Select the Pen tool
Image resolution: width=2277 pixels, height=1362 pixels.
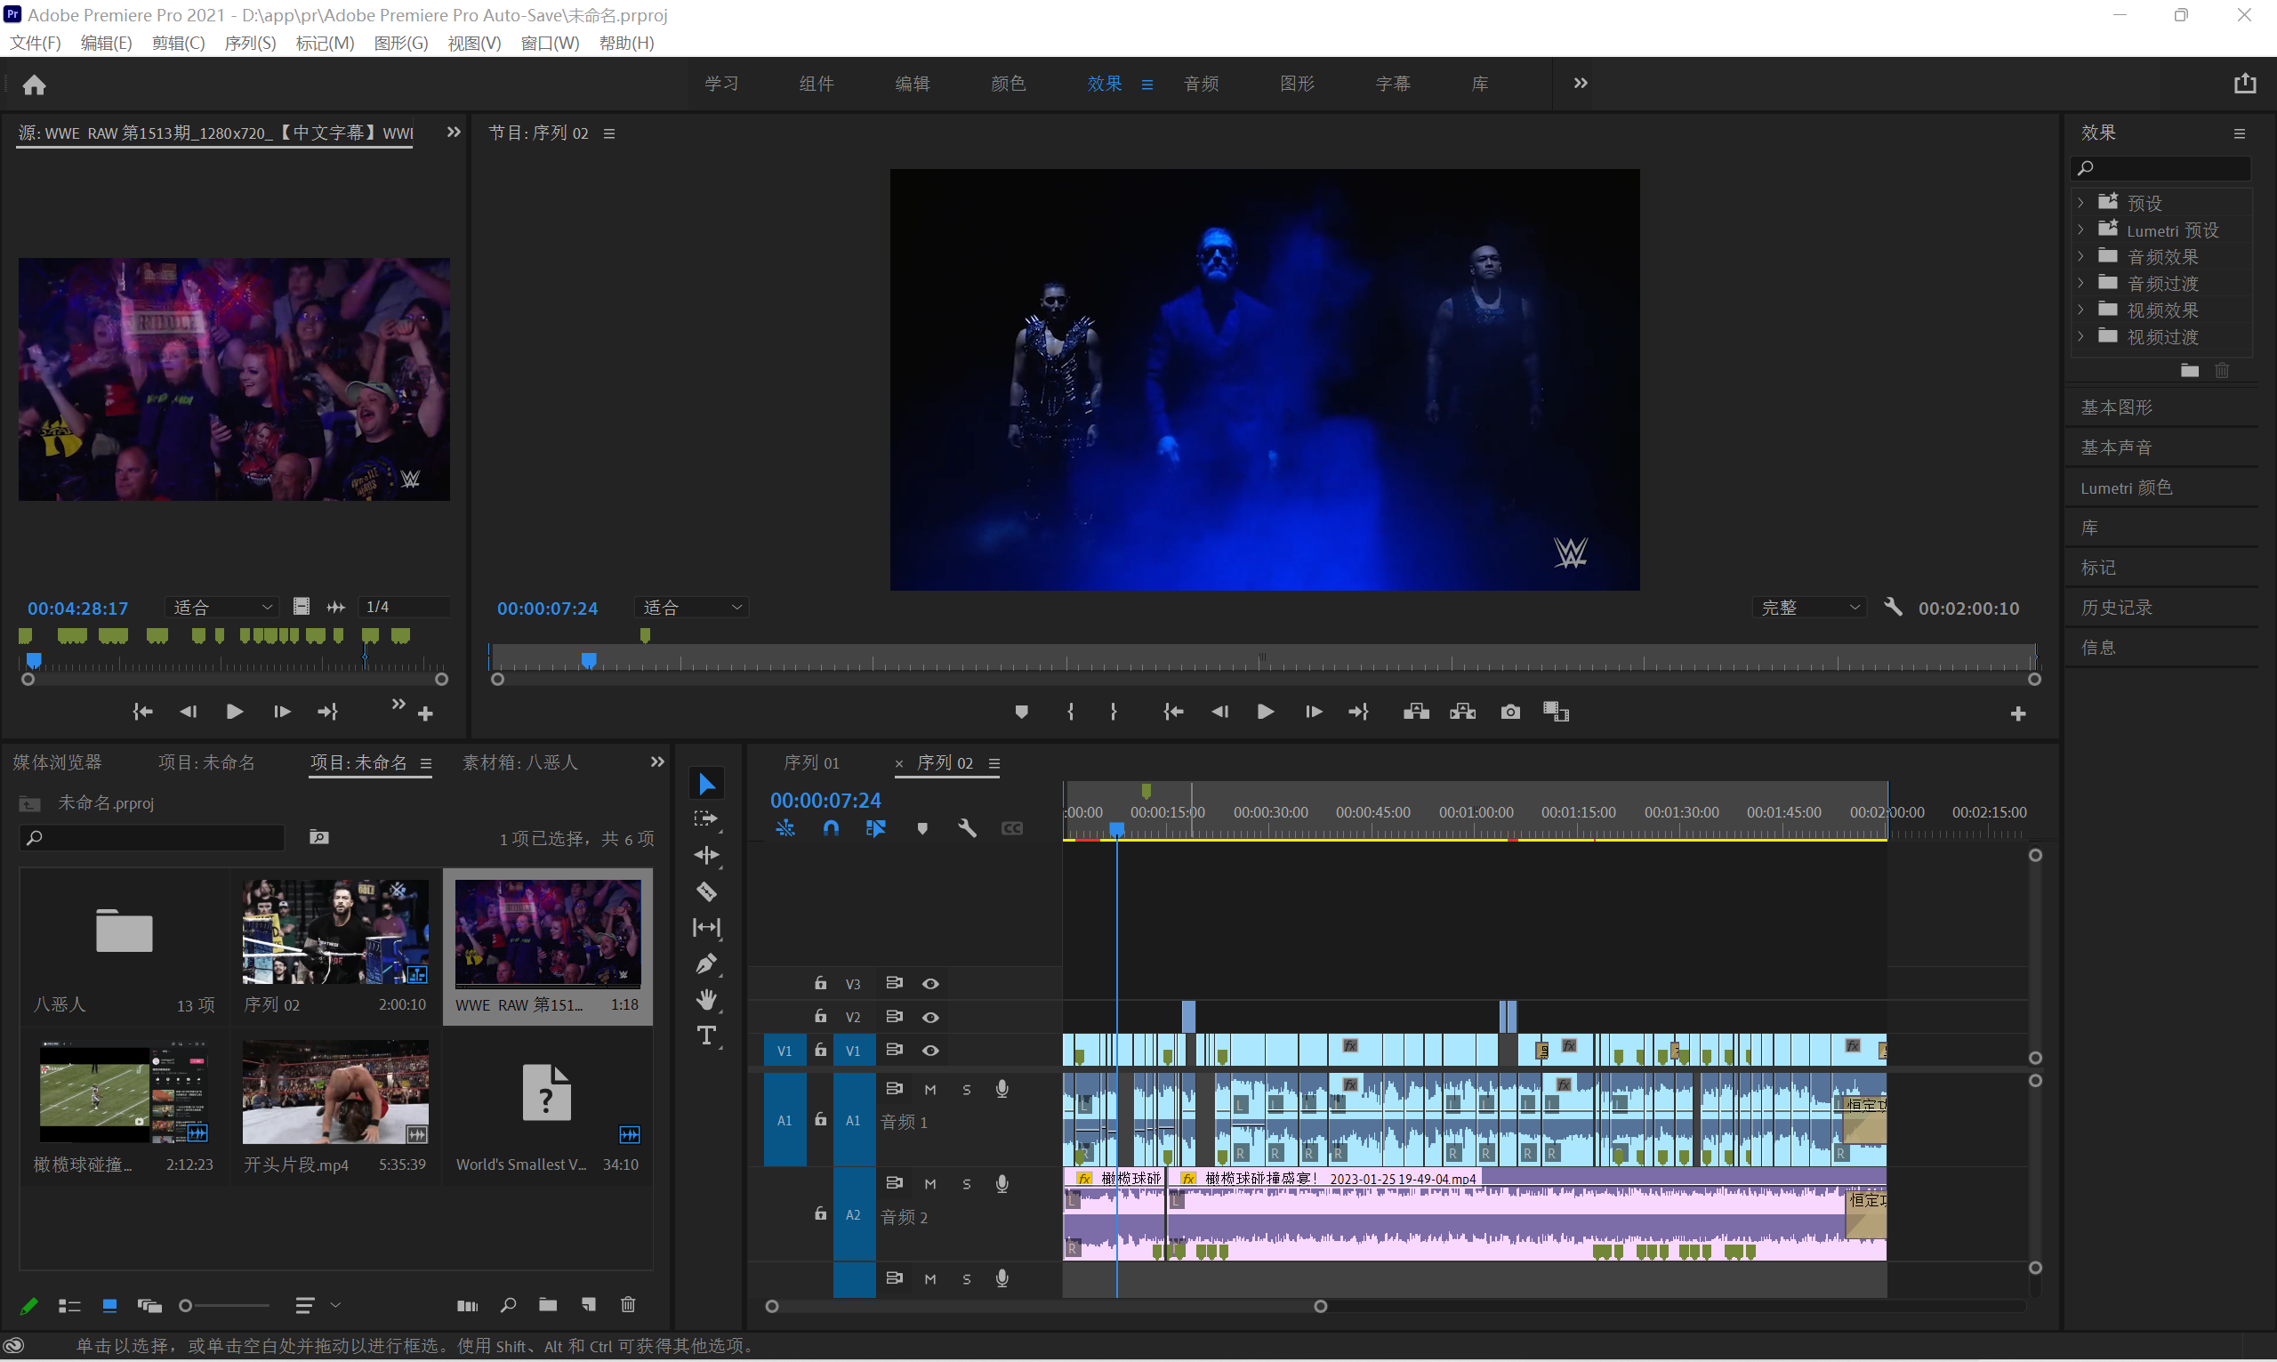tap(706, 963)
